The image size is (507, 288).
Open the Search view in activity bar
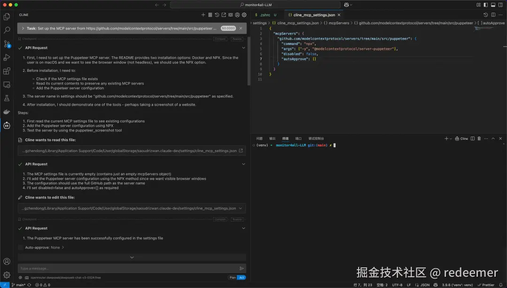click(x=7, y=30)
